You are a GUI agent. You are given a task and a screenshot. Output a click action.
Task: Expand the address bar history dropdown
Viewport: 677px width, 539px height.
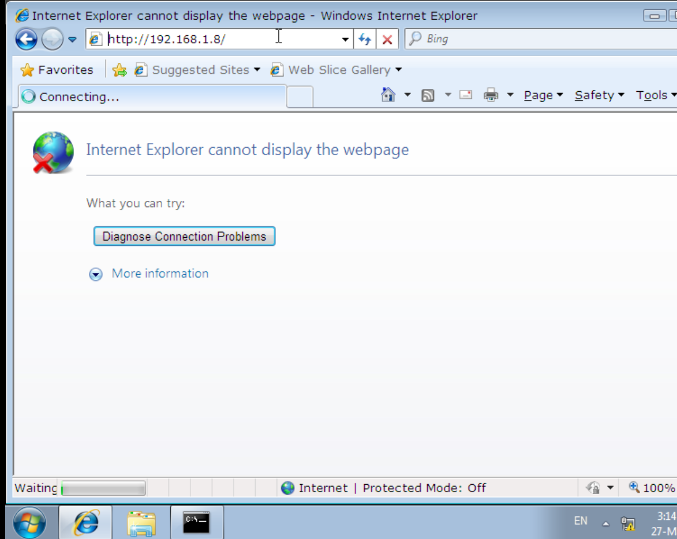[345, 39]
